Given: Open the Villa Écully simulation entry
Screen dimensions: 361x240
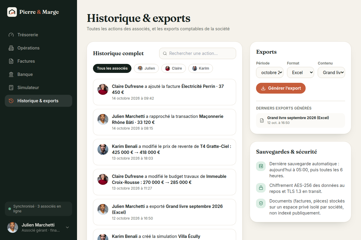Looking at the screenshot, I should point(165,235).
